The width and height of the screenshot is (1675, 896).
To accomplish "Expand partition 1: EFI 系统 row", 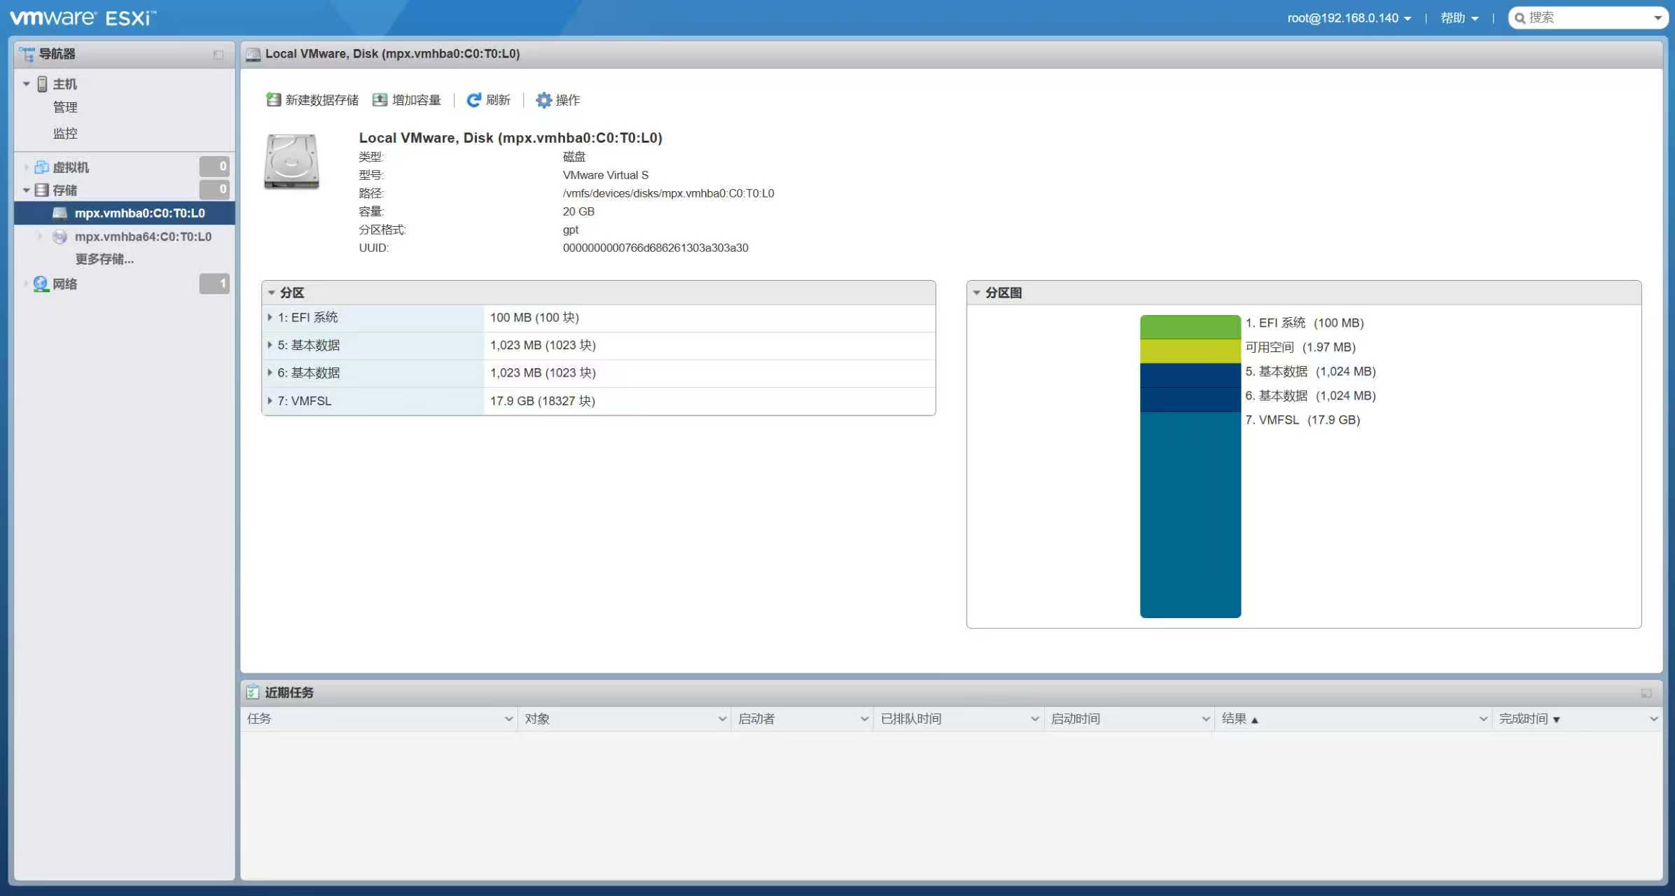I will (270, 318).
